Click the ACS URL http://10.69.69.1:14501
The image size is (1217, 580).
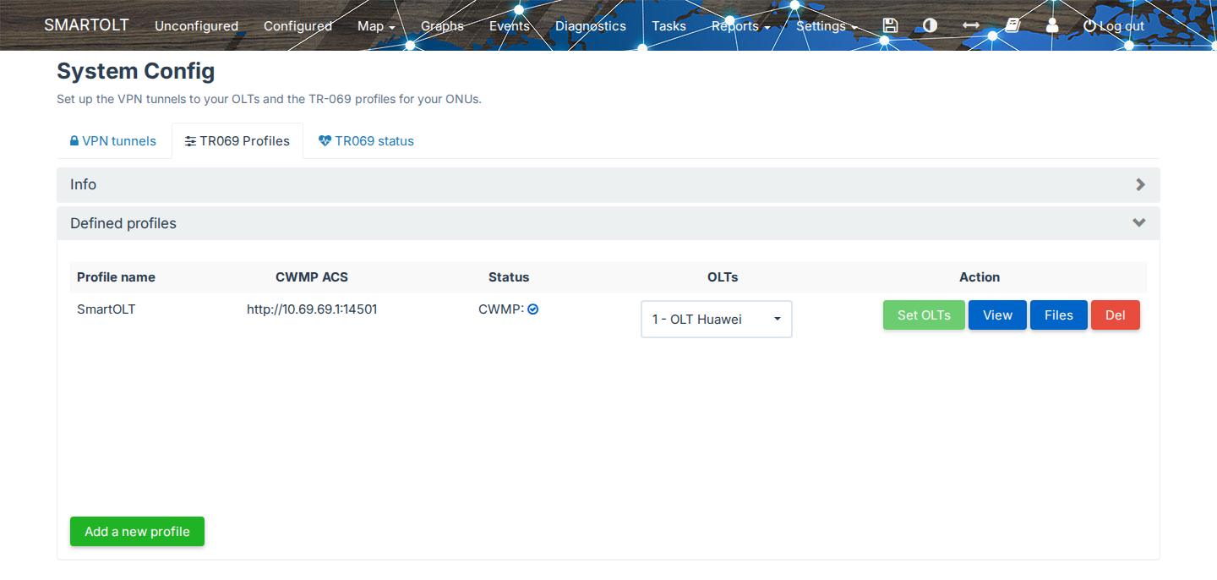312,309
